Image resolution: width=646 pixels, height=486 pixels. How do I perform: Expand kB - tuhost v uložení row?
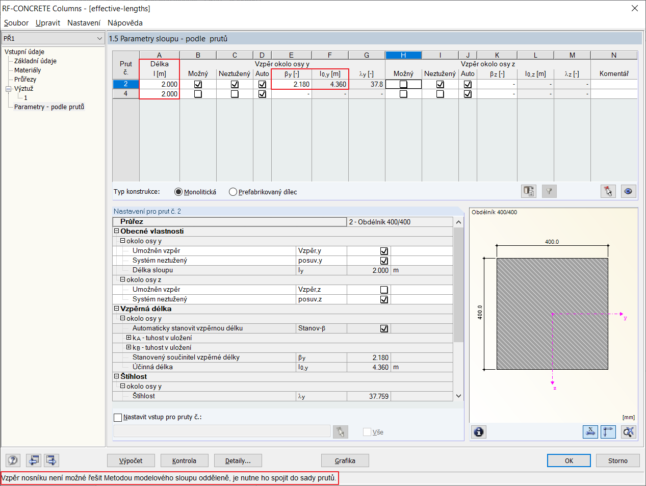(129, 347)
